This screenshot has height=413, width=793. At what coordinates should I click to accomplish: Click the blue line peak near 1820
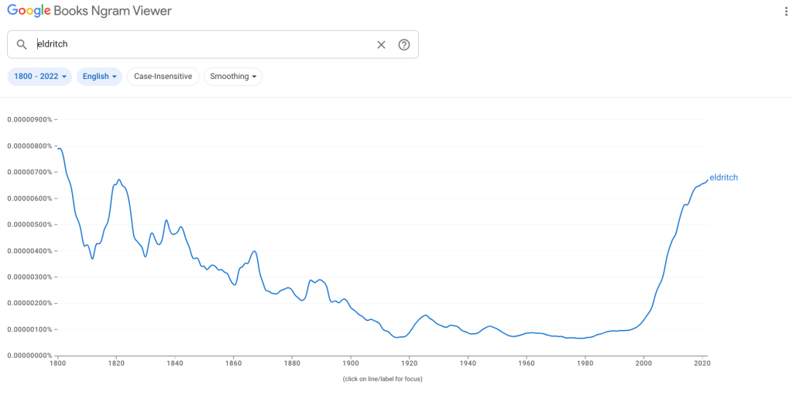(118, 180)
